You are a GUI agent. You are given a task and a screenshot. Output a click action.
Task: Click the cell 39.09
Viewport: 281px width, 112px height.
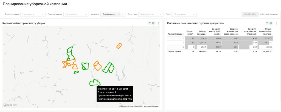click(x=215, y=38)
